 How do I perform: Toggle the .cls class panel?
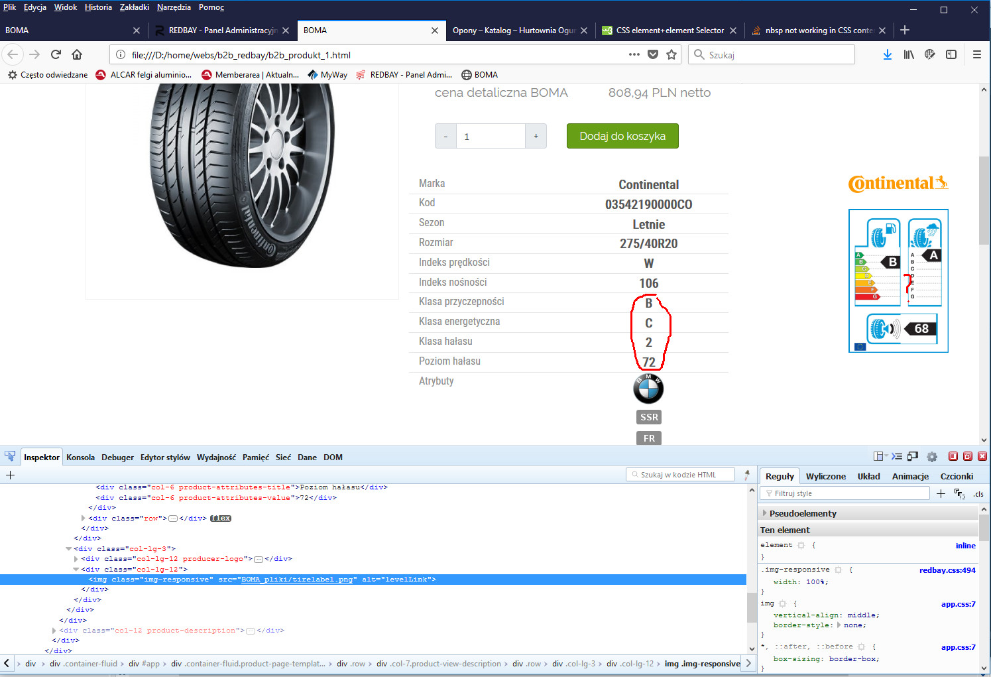click(x=978, y=493)
